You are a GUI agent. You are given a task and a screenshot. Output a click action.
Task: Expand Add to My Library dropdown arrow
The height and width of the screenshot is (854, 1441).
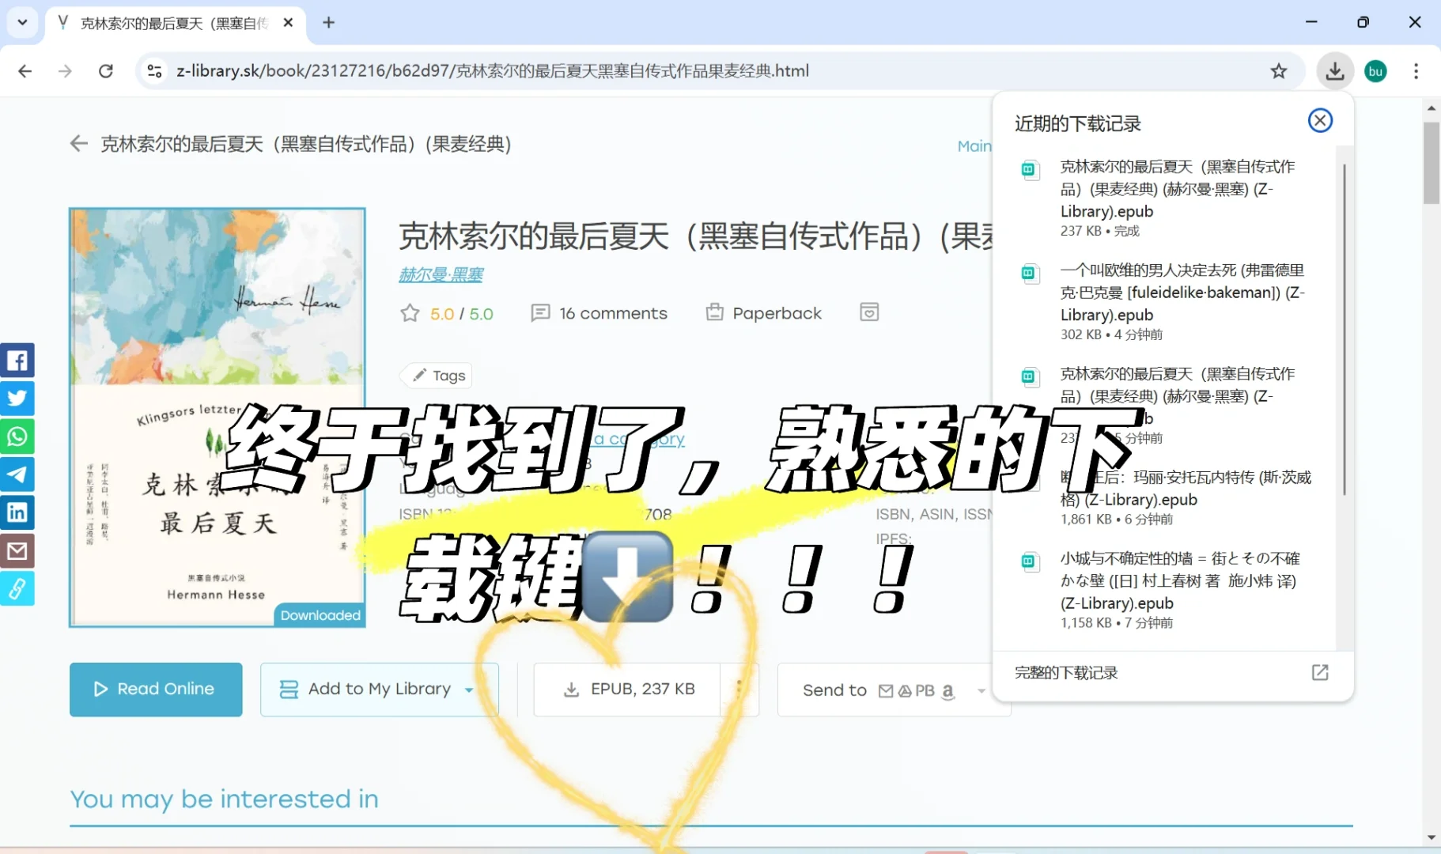tap(469, 690)
